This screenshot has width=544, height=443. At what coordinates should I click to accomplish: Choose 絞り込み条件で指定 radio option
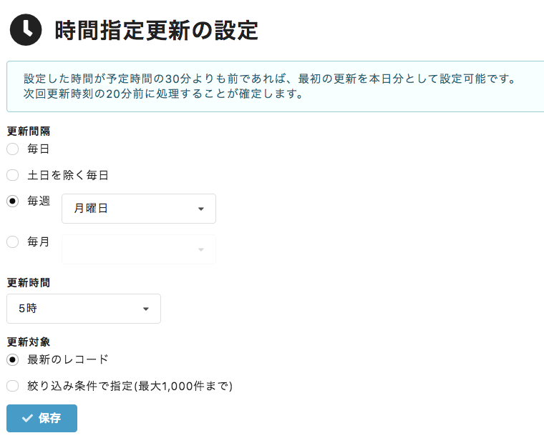[12, 386]
